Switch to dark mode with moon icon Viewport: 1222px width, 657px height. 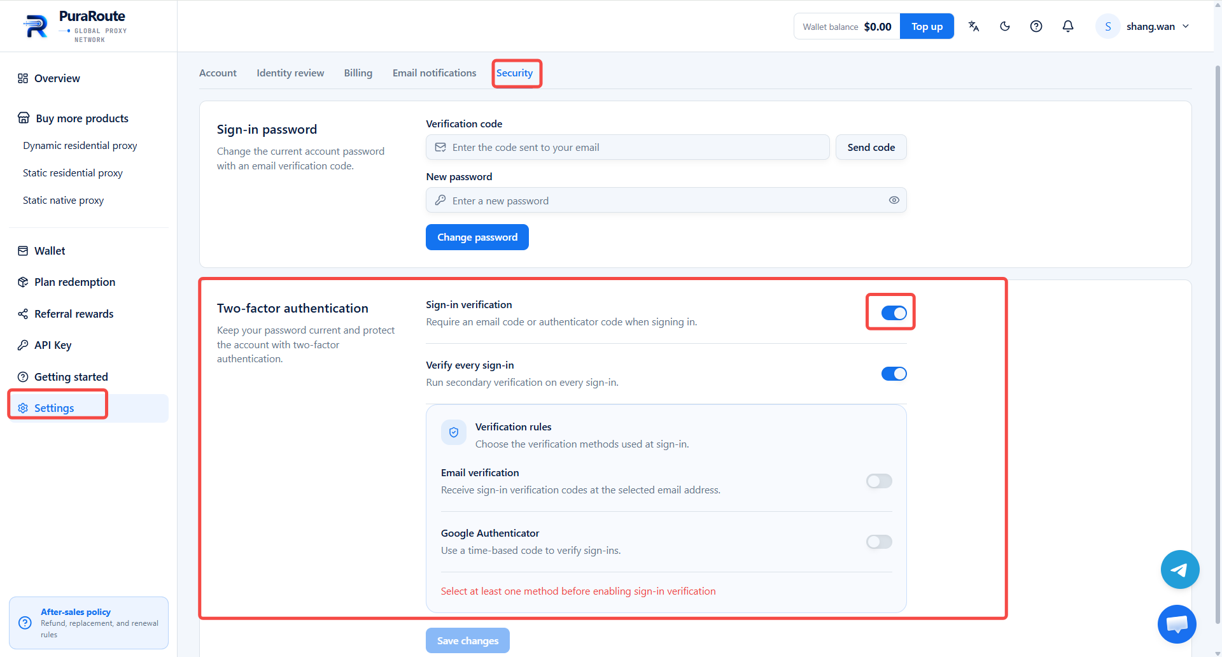(1005, 26)
